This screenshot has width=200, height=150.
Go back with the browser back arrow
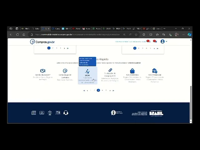pos(11,35)
